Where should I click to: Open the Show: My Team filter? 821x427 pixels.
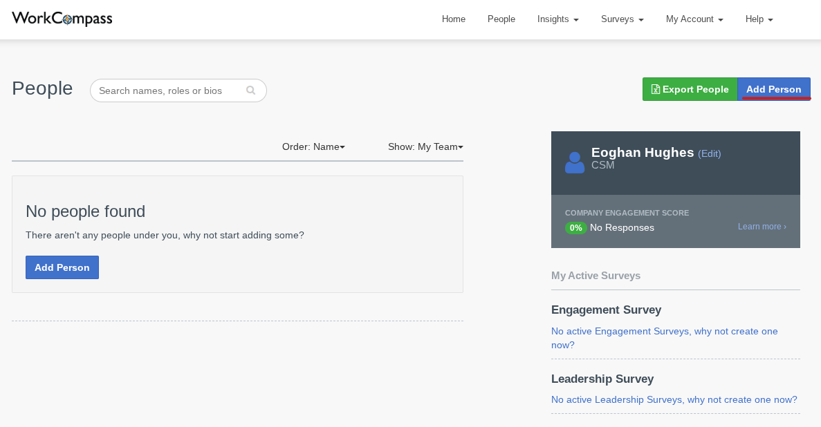(x=425, y=146)
